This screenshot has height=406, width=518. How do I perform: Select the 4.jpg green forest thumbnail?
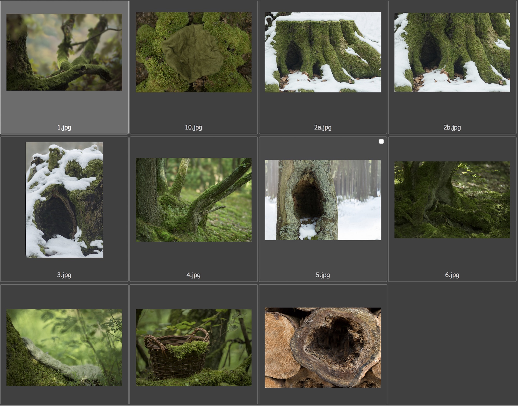pyautogui.click(x=193, y=200)
